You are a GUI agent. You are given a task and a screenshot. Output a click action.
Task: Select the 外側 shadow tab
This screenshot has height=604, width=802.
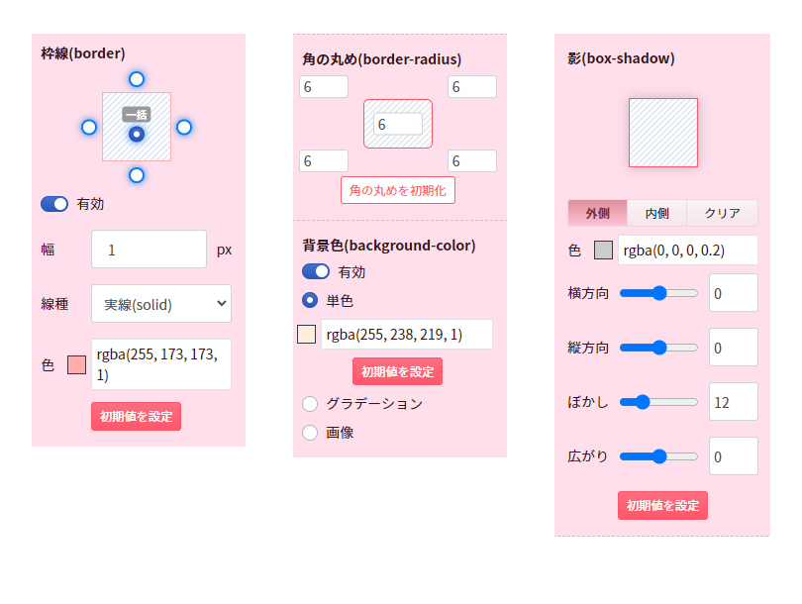point(598,213)
